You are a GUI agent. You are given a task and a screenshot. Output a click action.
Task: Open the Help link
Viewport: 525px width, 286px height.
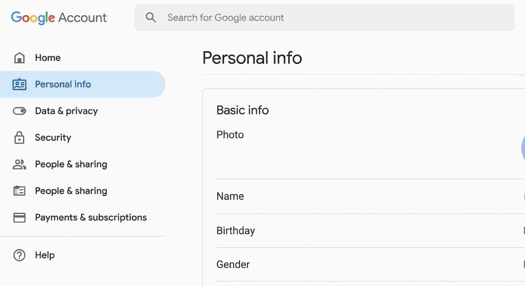(45, 255)
